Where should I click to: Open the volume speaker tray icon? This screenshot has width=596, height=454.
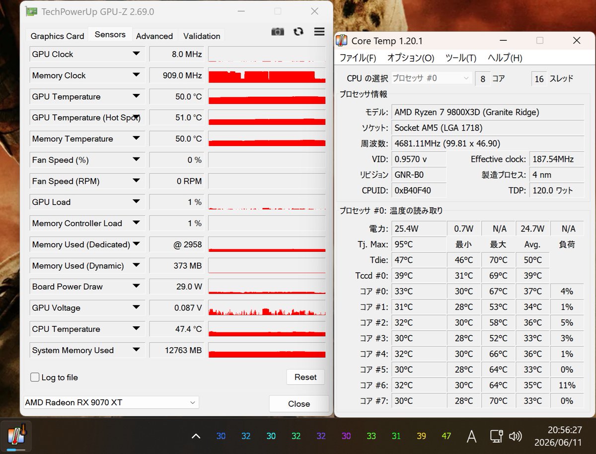pyautogui.click(x=516, y=436)
